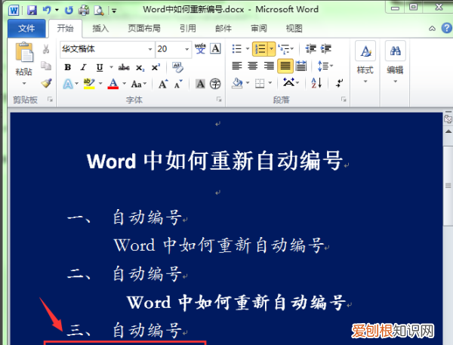Toggle Bold formatting
453x345 pixels.
pos(68,67)
